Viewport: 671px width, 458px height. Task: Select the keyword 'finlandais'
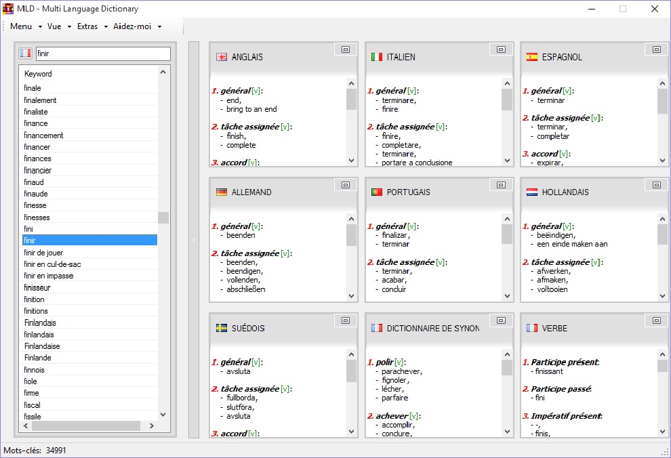coord(39,335)
